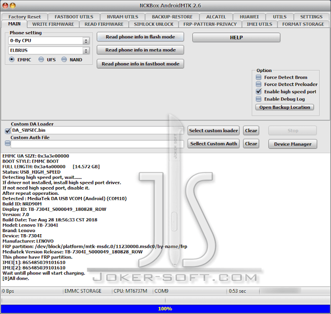This screenshot has width=331, height=314.
Task: Open the SETTINGS tab
Action: pos(311,17)
